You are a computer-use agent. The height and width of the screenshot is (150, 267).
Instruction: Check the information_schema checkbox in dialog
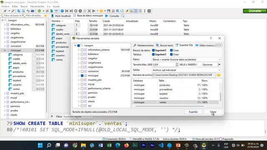pos(82,50)
